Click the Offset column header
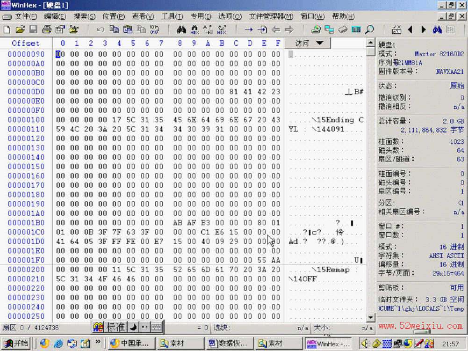This screenshot has height=351, width=468. point(26,44)
